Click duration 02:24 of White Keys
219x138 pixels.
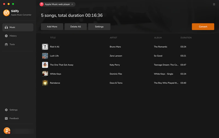pyautogui.click(x=183, y=74)
